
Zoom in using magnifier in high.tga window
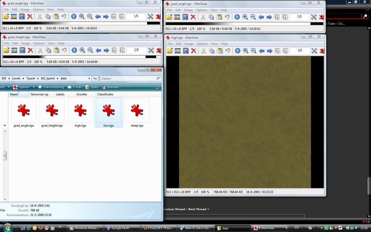[x=246, y=51]
